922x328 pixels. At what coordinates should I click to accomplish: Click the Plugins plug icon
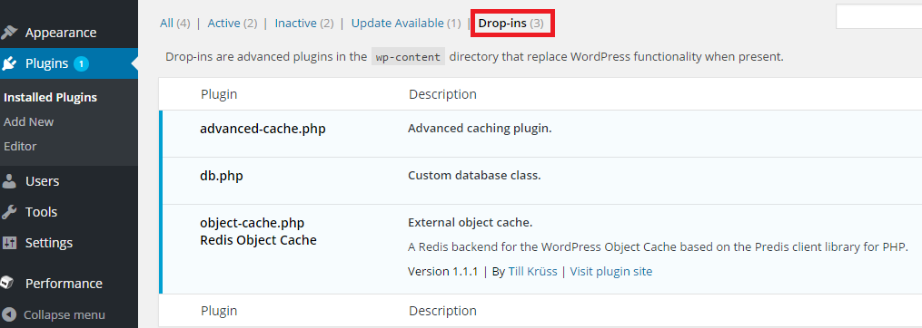click(9, 63)
